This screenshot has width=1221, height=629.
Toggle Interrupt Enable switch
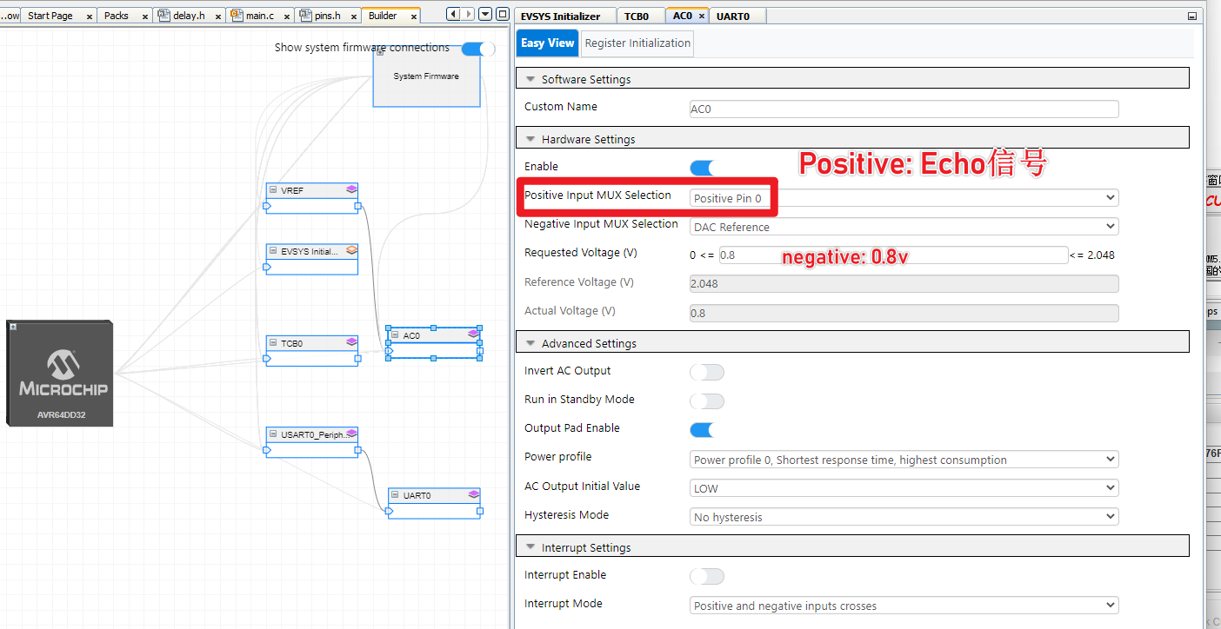[706, 576]
